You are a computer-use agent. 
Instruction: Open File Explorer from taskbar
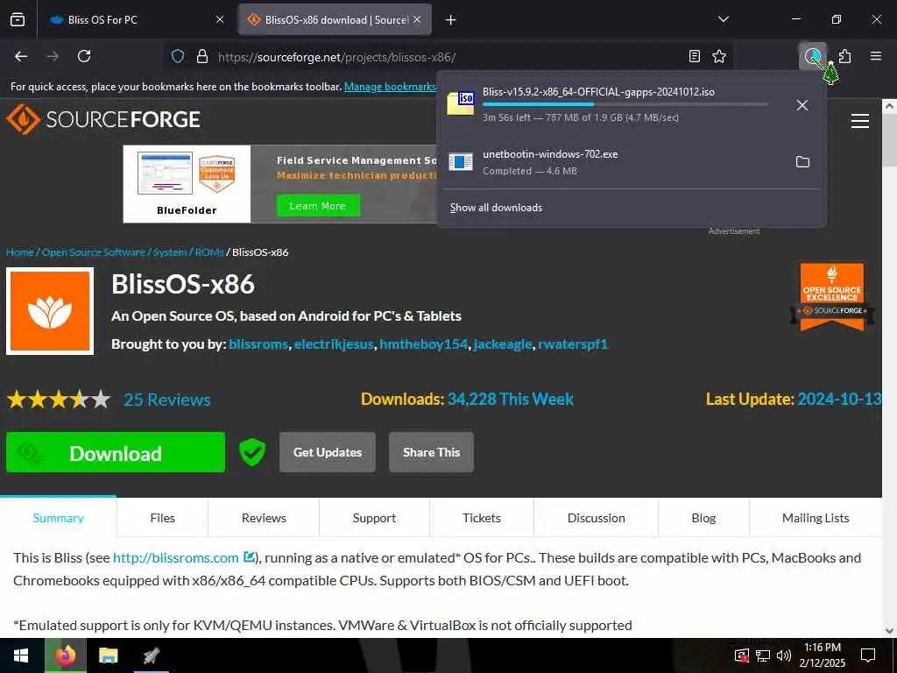coord(108,655)
